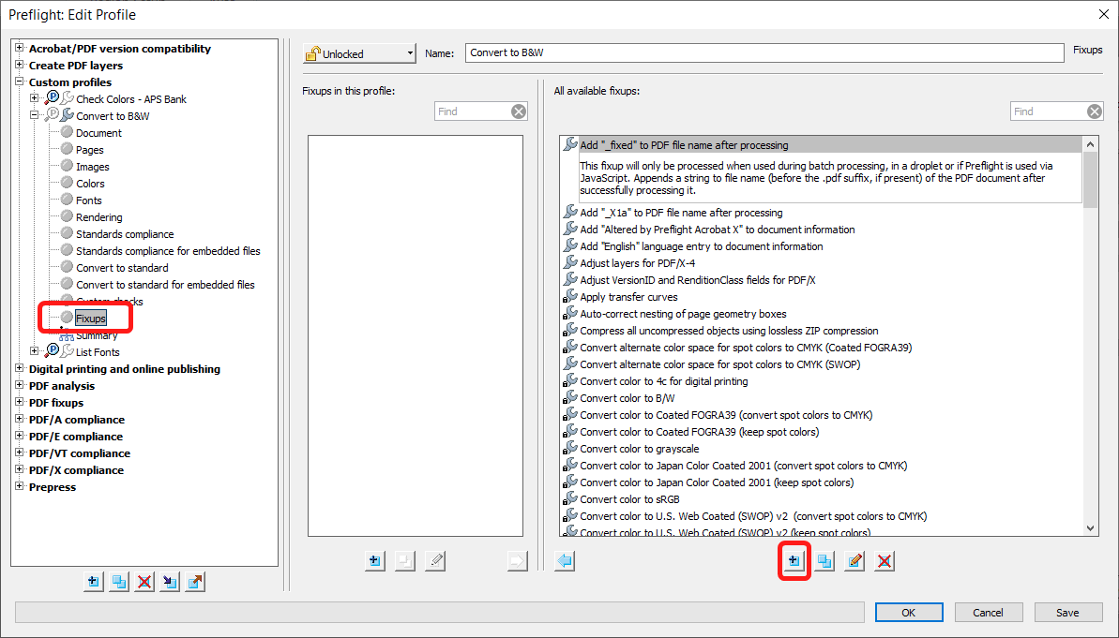Clear the Find field for available fixups

coord(1094,111)
